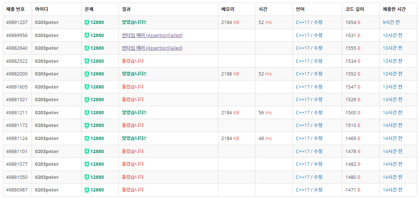Click C++17 link for submission 49881101
Image resolution: width=419 pixels, height=198 pixels.
(302, 151)
